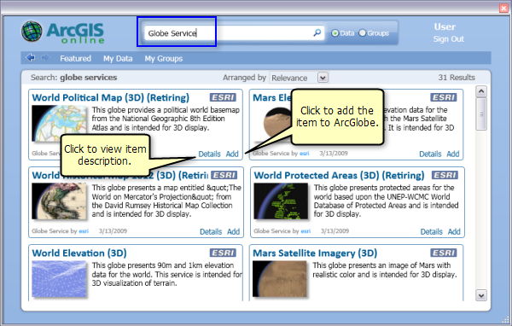Click esri author link on Mars Elevation card

coord(305,154)
